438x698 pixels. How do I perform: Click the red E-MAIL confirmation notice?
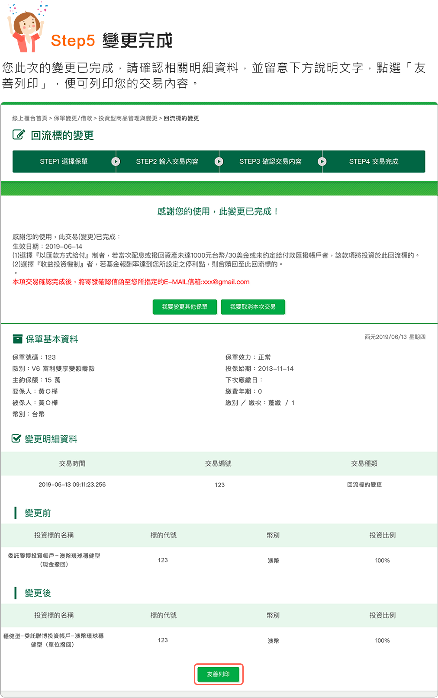131,282
